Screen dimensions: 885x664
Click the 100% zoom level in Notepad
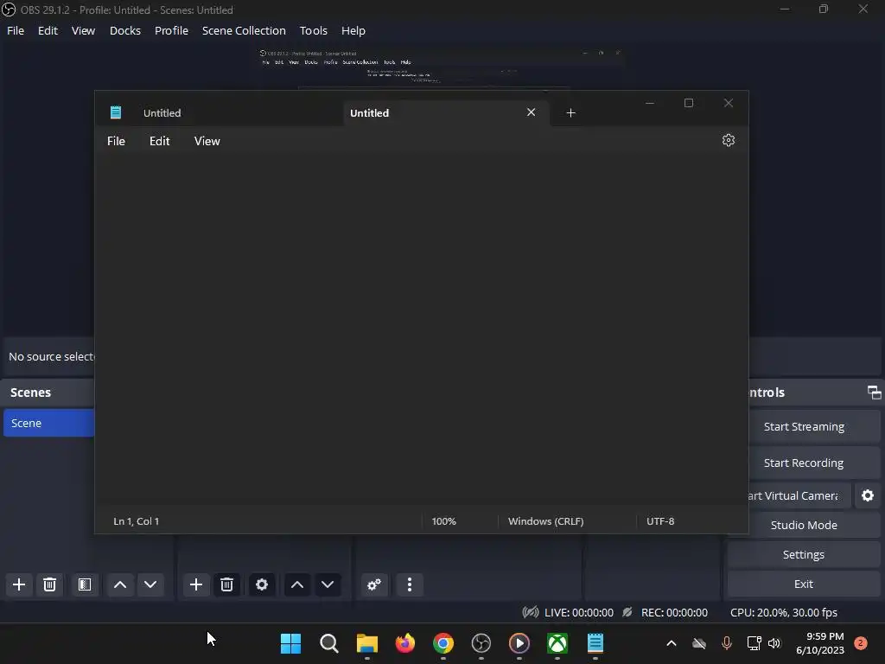pyautogui.click(x=443, y=521)
